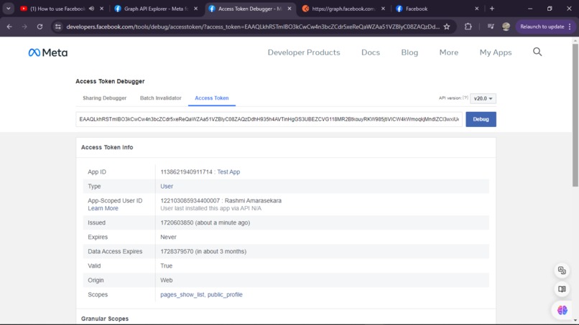
Task: Go back to previous page
Action: coord(9,27)
